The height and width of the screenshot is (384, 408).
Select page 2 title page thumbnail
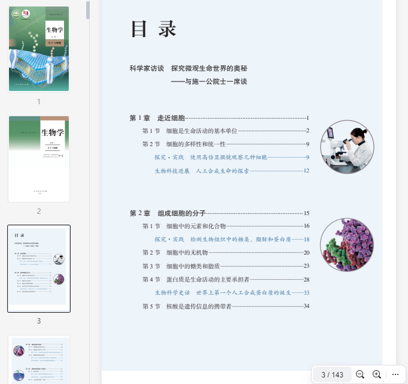[39, 159]
